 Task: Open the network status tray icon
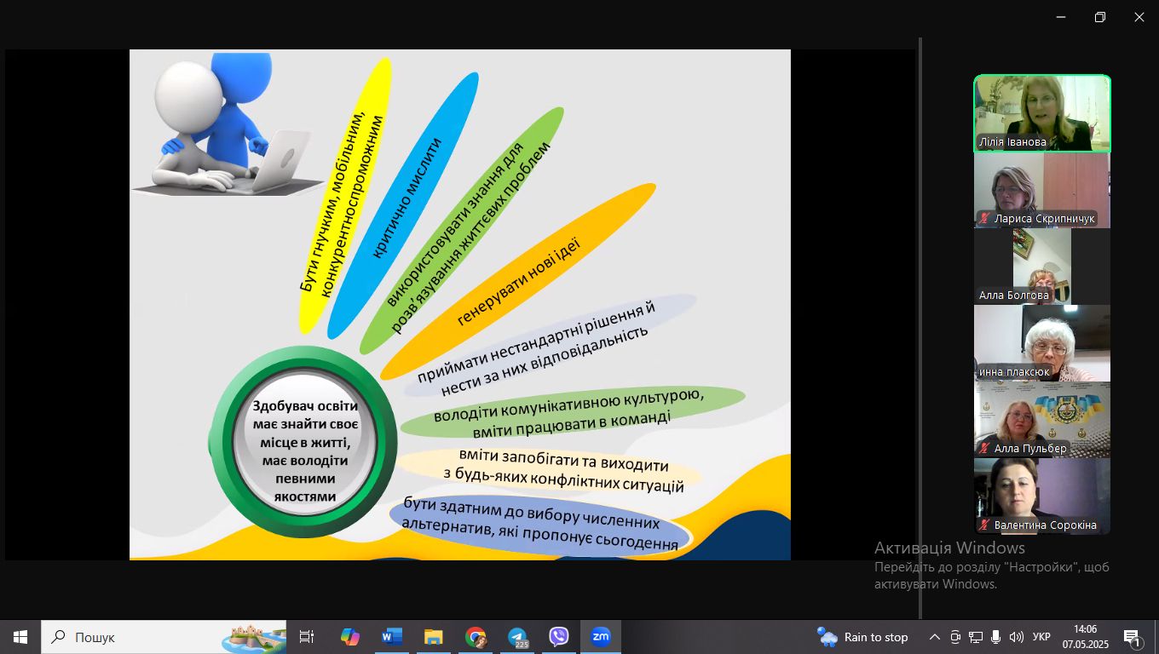pyautogui.click(x=976, y=637)
